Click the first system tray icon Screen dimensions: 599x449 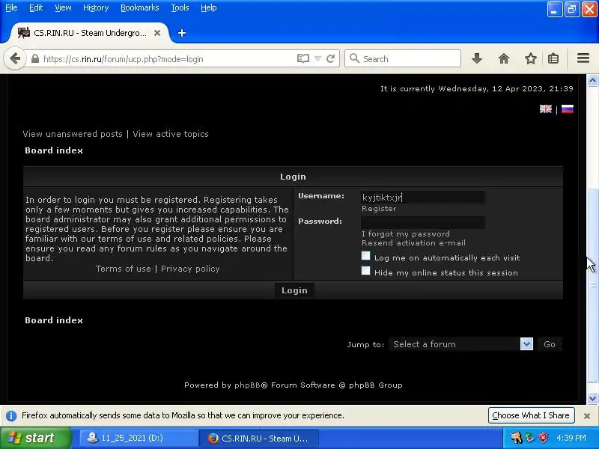coord(516,438)
